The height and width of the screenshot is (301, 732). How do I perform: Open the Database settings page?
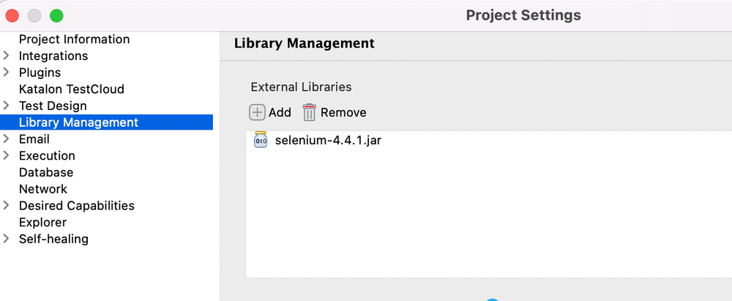(46, 172)
